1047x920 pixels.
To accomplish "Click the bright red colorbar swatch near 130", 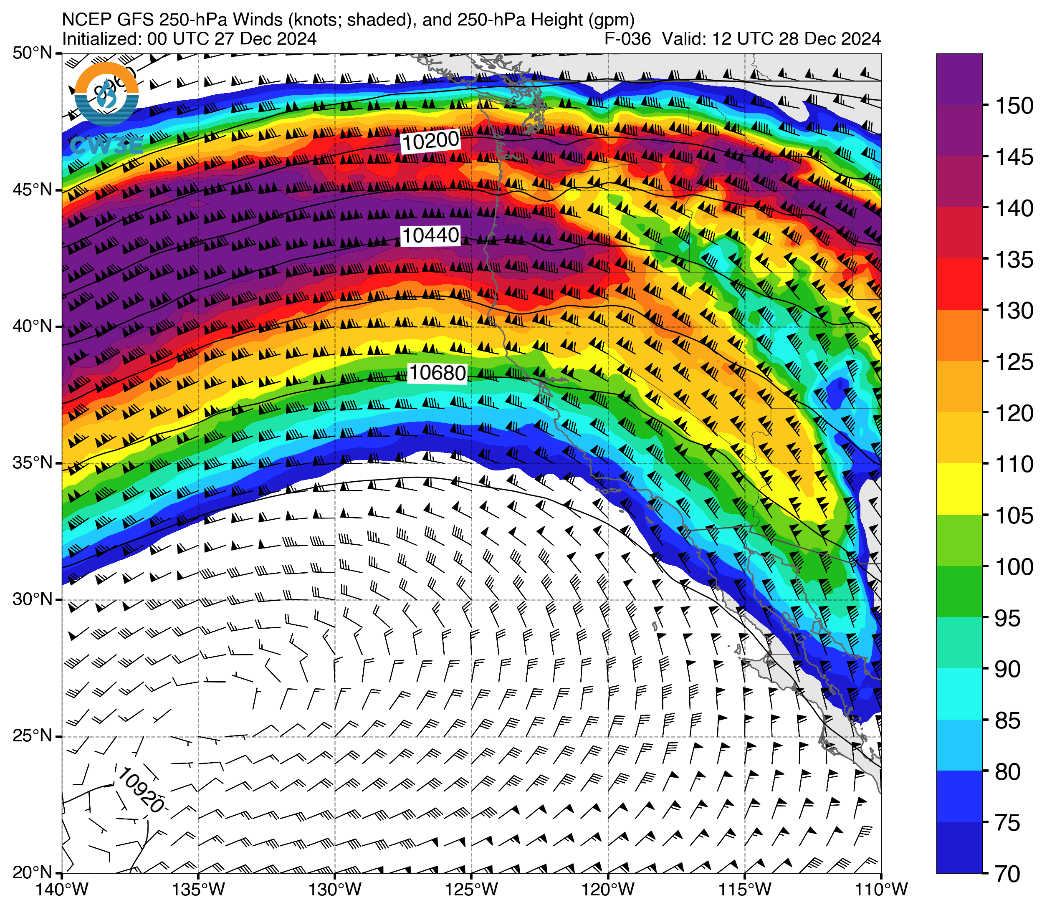I will point(959,284).
